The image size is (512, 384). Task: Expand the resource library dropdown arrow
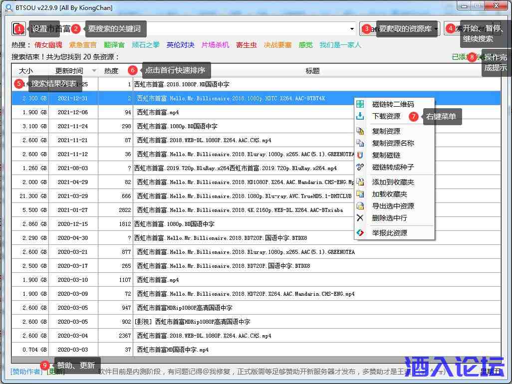point(436,29)
